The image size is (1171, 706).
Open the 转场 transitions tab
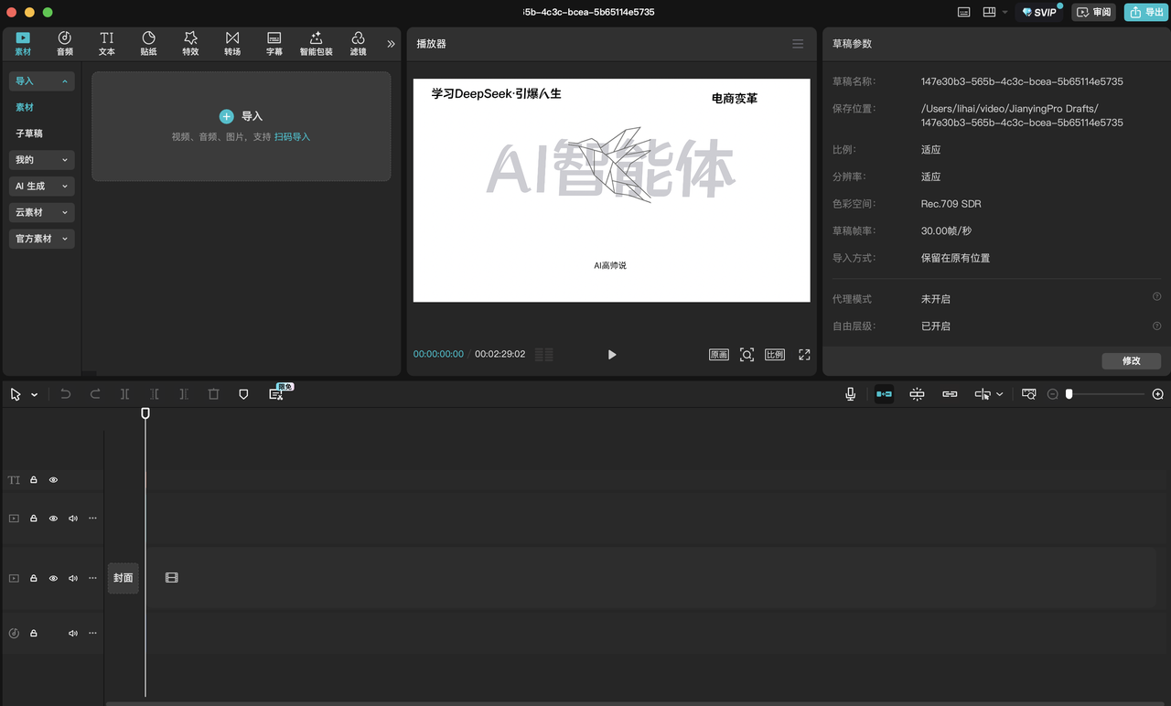(x=232, y=43)
